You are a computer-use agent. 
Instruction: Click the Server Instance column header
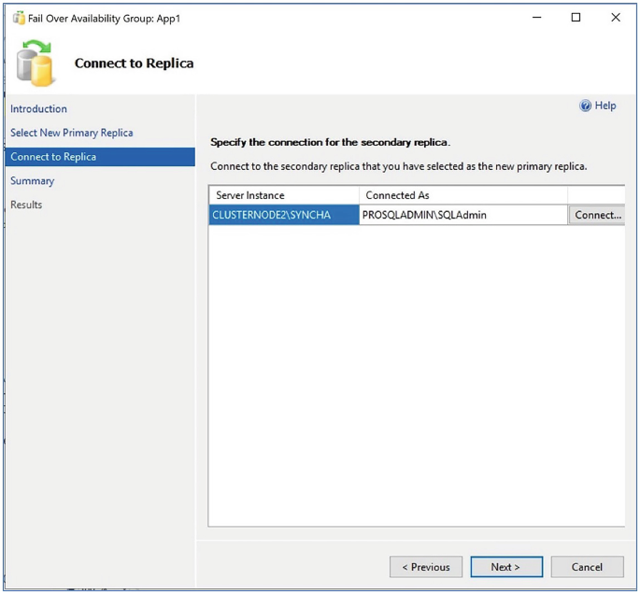250,195
